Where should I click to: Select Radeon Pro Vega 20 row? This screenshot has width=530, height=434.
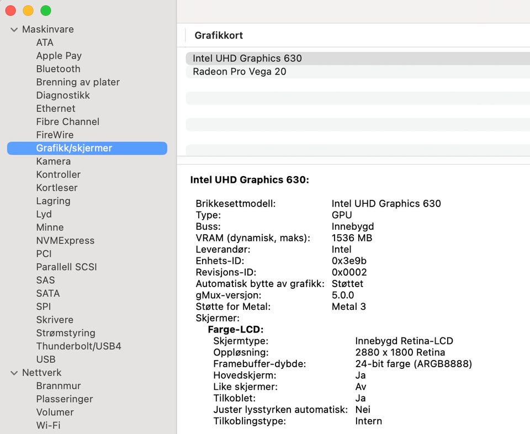coord(358,72)
